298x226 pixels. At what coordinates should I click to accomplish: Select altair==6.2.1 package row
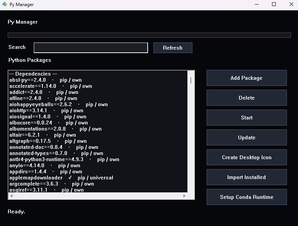(98, 135)
